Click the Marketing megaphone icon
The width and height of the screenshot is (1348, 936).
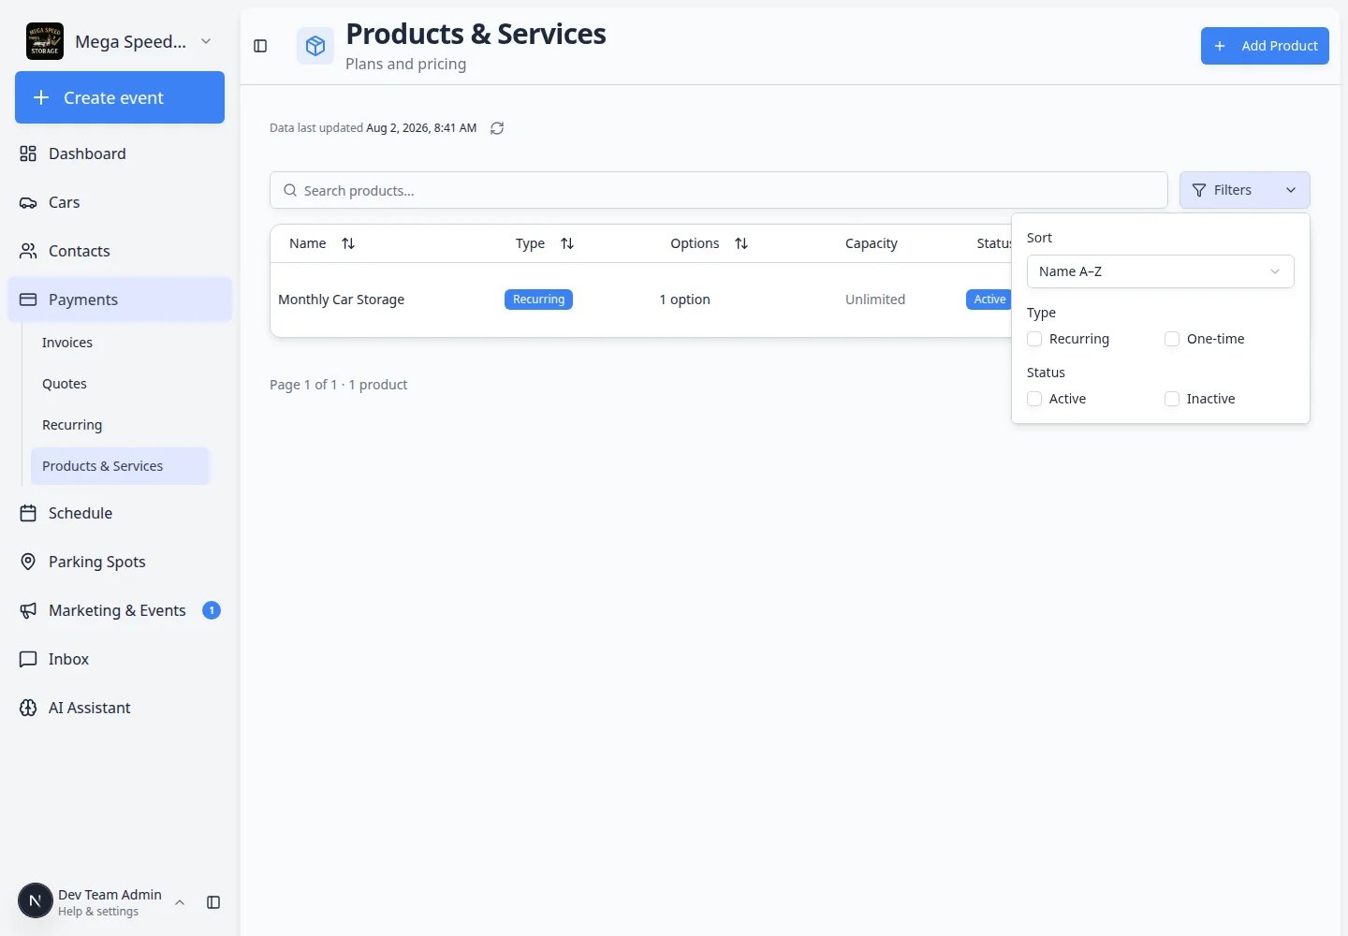pos(28,610)
